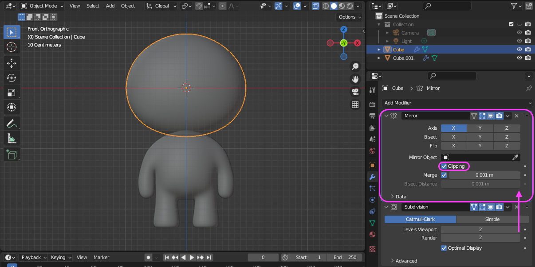Screen dimensions: 535x267
Task: Open the Add menu in the viewport header
Action: [110, 6]
